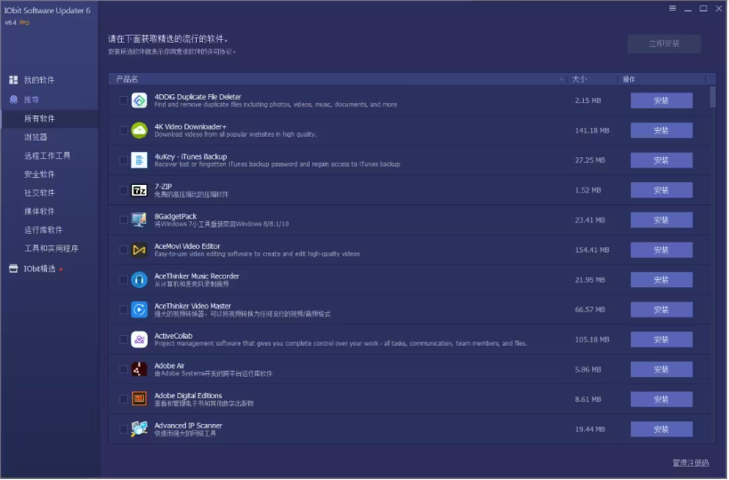Click the 4uKey - iTunes Backup name text
Viewport: 729px width, 480px height.
coord(190,156)
